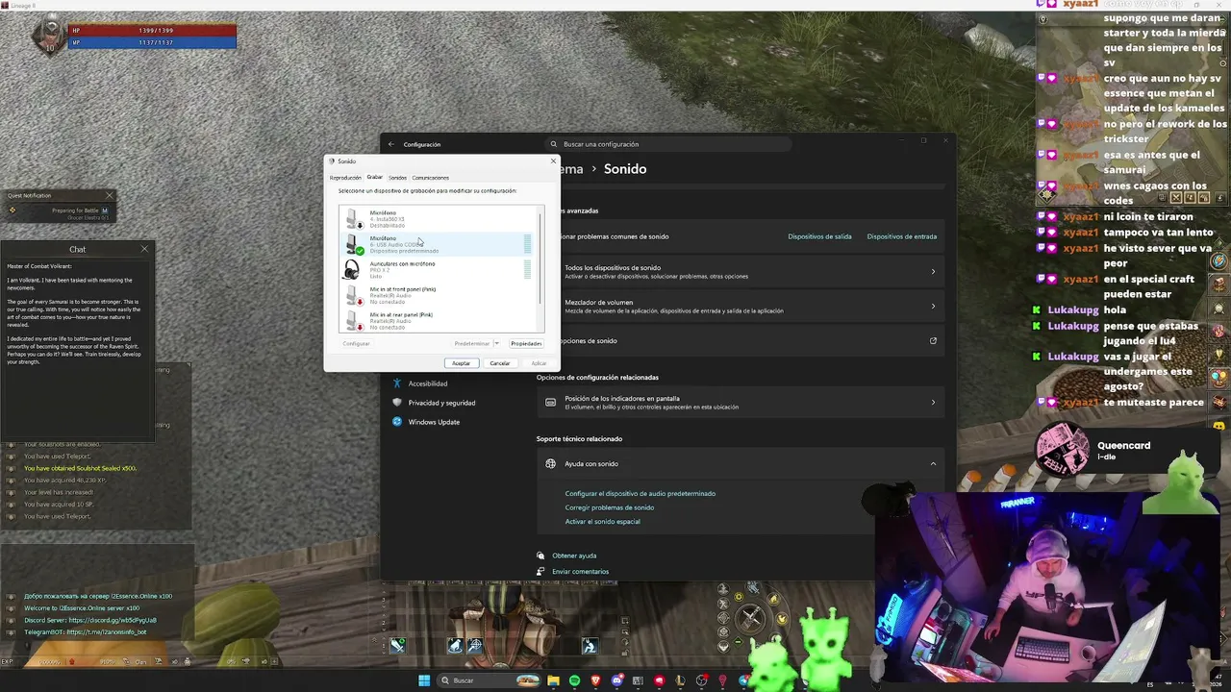Open Discord from taskbar
Viewport: 1231px width, 692px height.
616,680
